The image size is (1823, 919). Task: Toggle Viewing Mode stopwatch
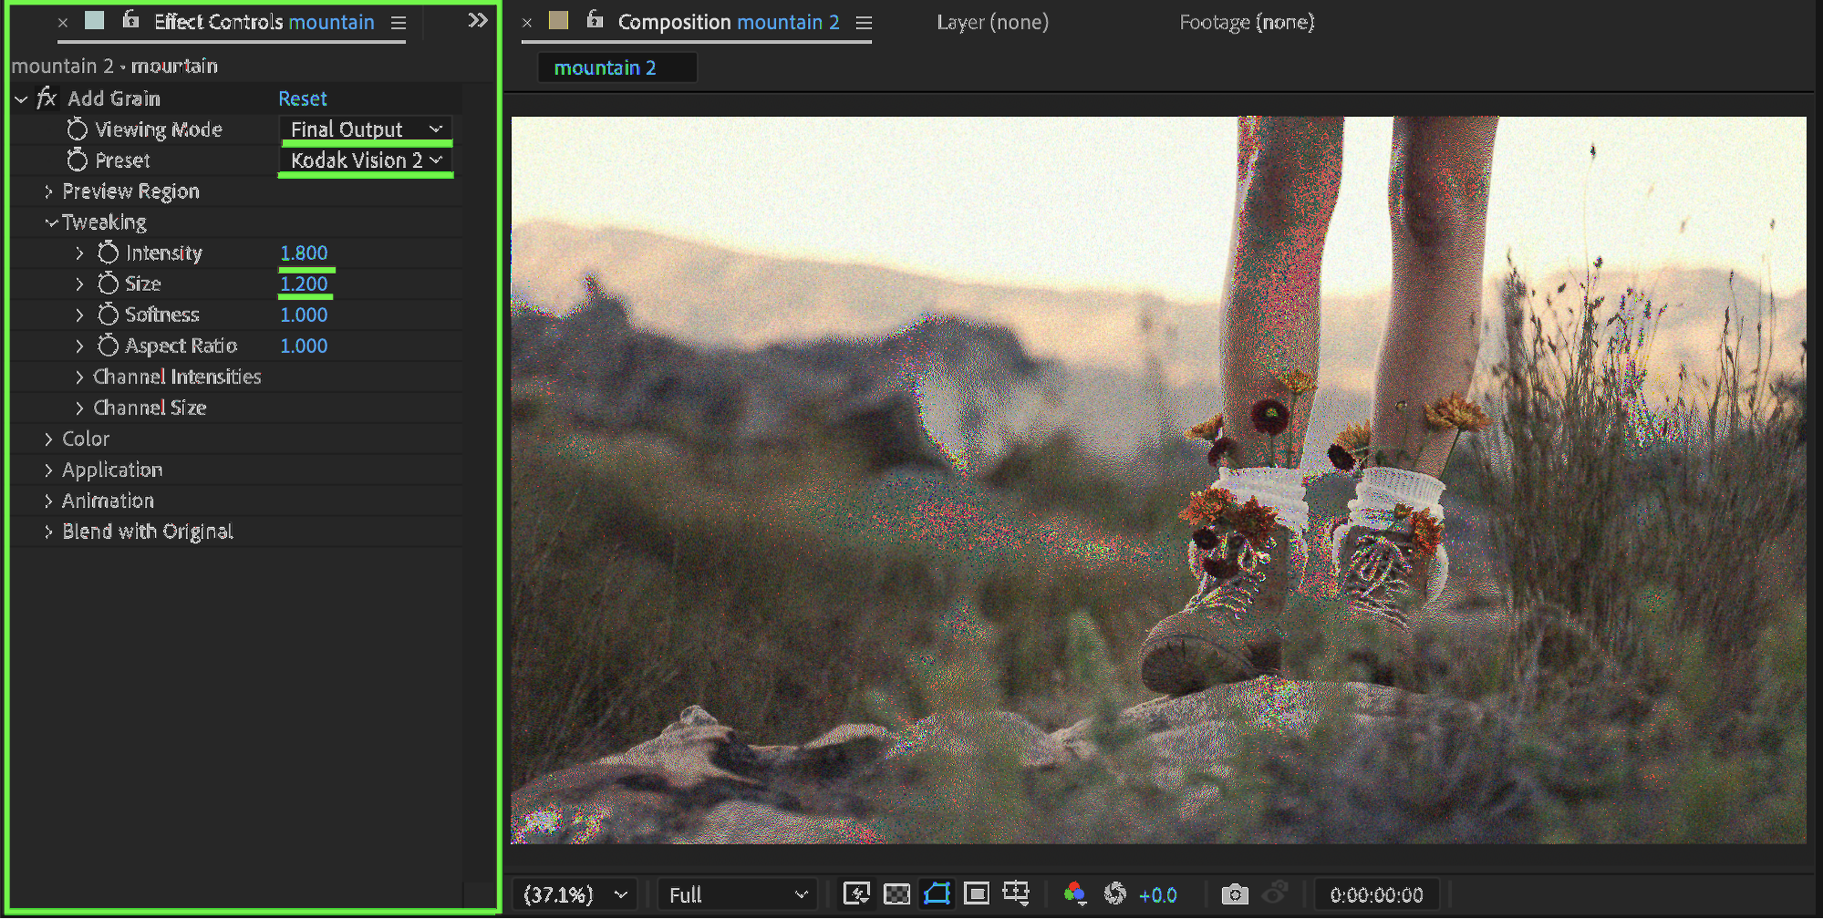pyautogui.click(x=78, y=129)
